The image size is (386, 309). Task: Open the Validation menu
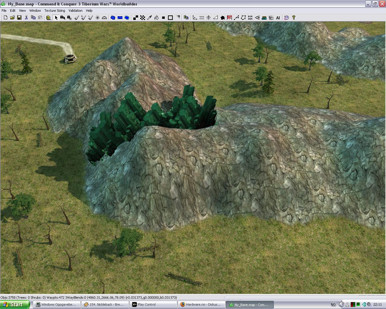[75, 10]
